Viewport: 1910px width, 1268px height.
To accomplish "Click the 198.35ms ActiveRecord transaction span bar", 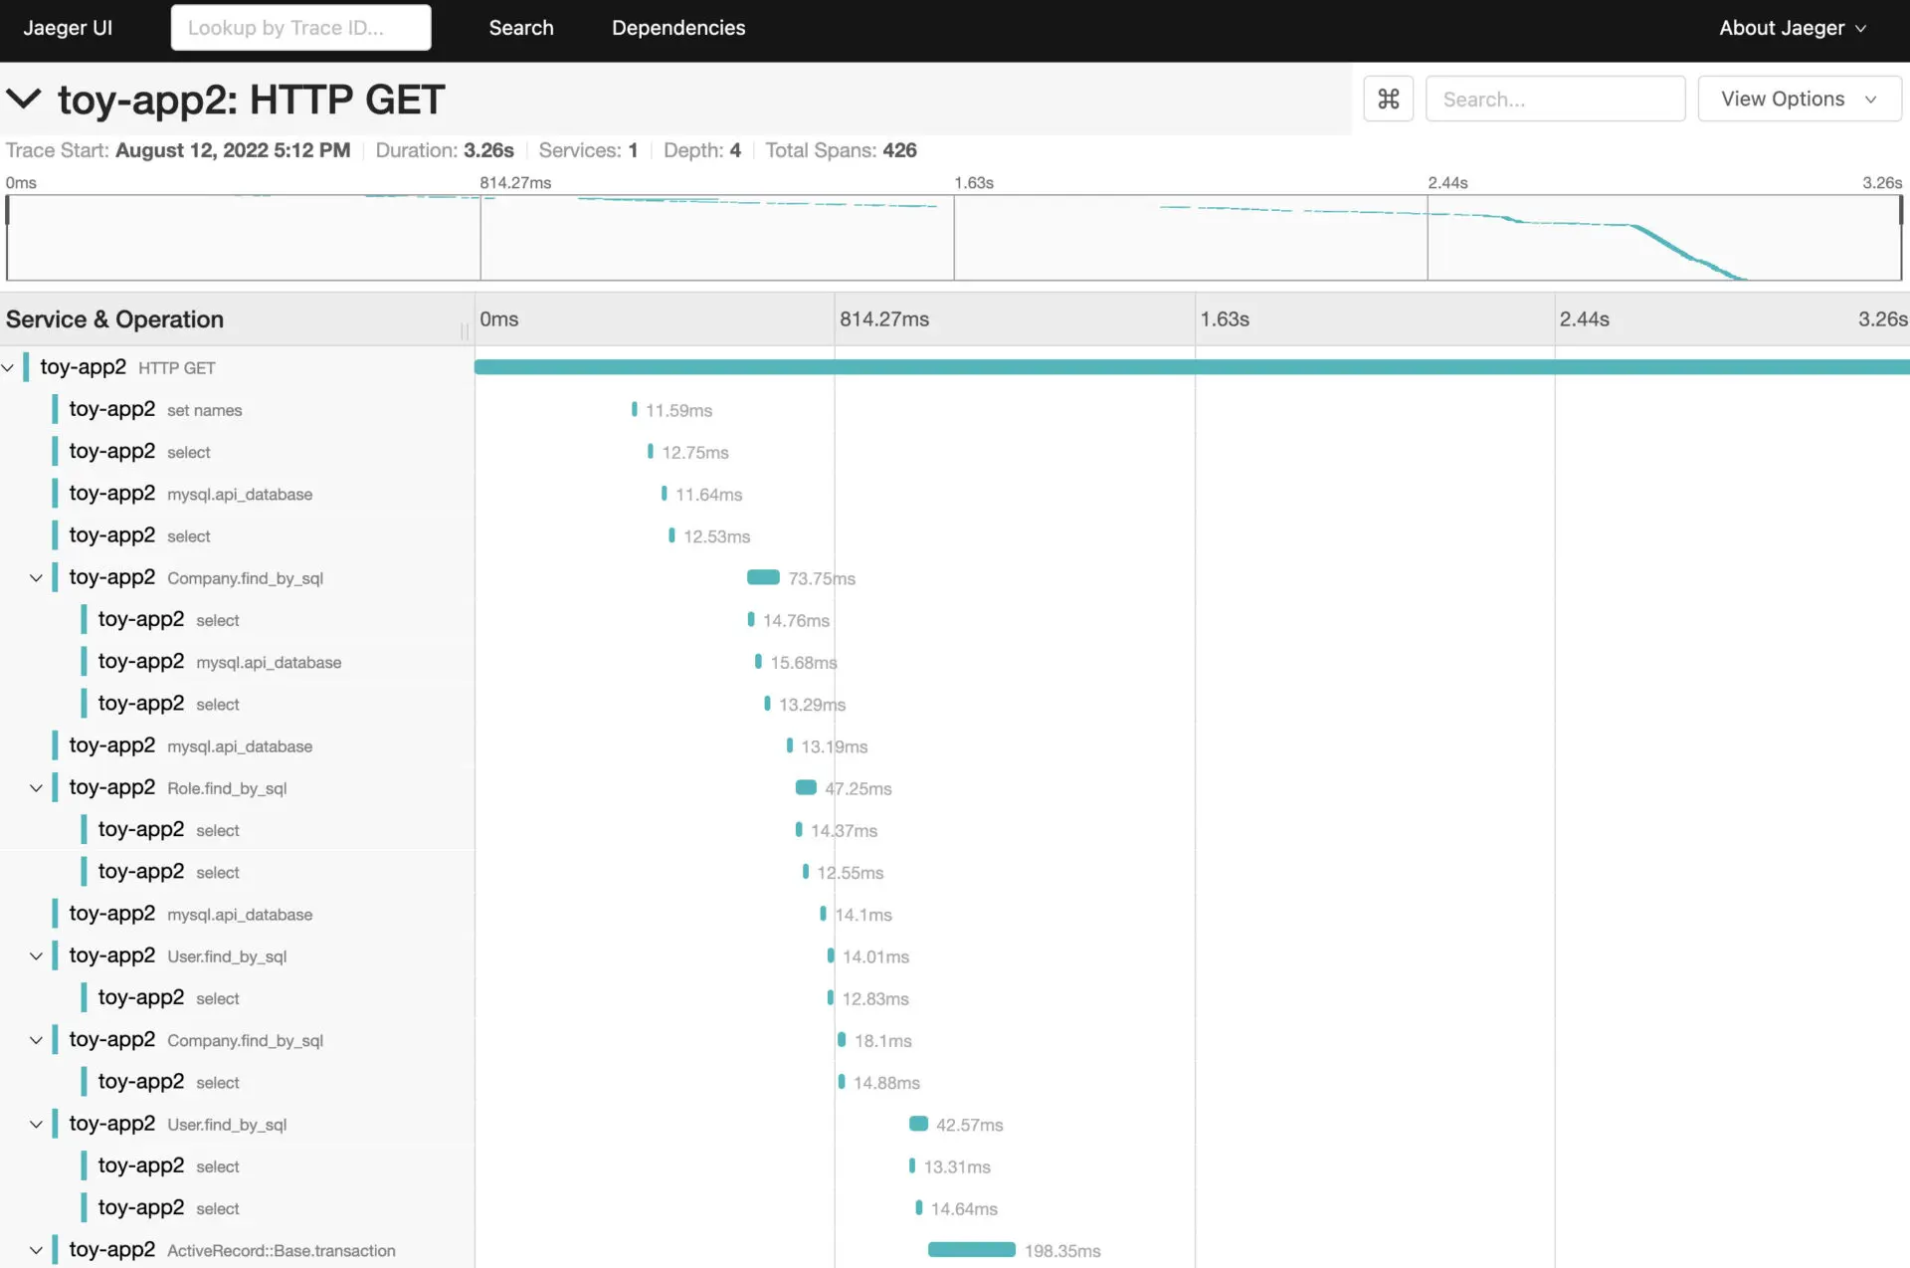I will click(971, 1250).
